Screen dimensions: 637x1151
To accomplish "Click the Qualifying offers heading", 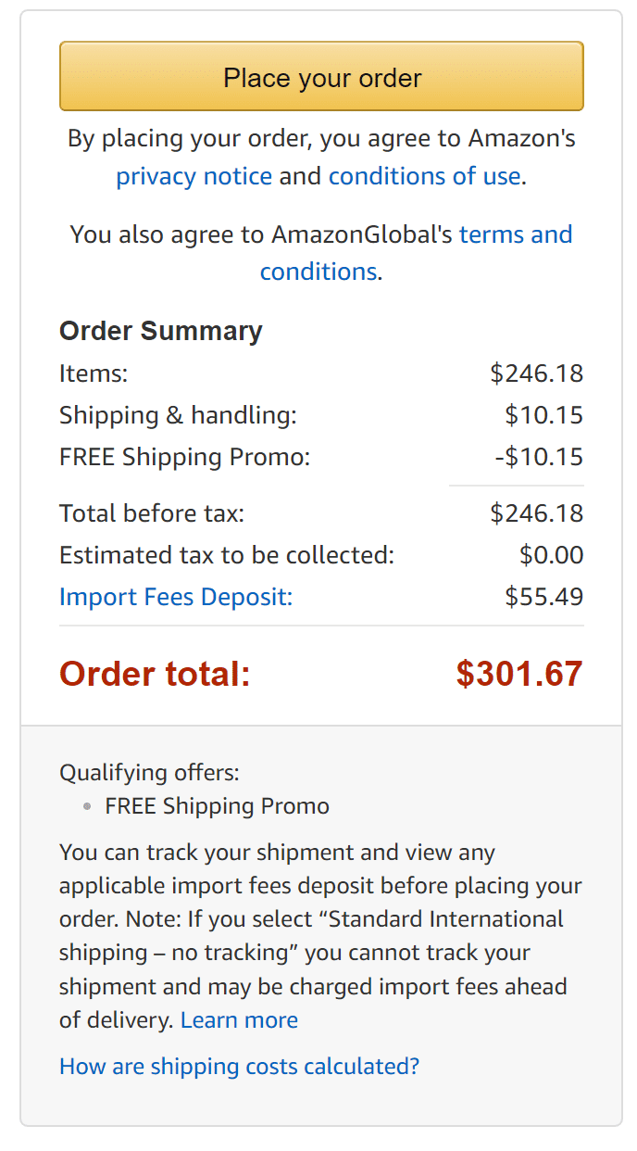I will (149, 772).
